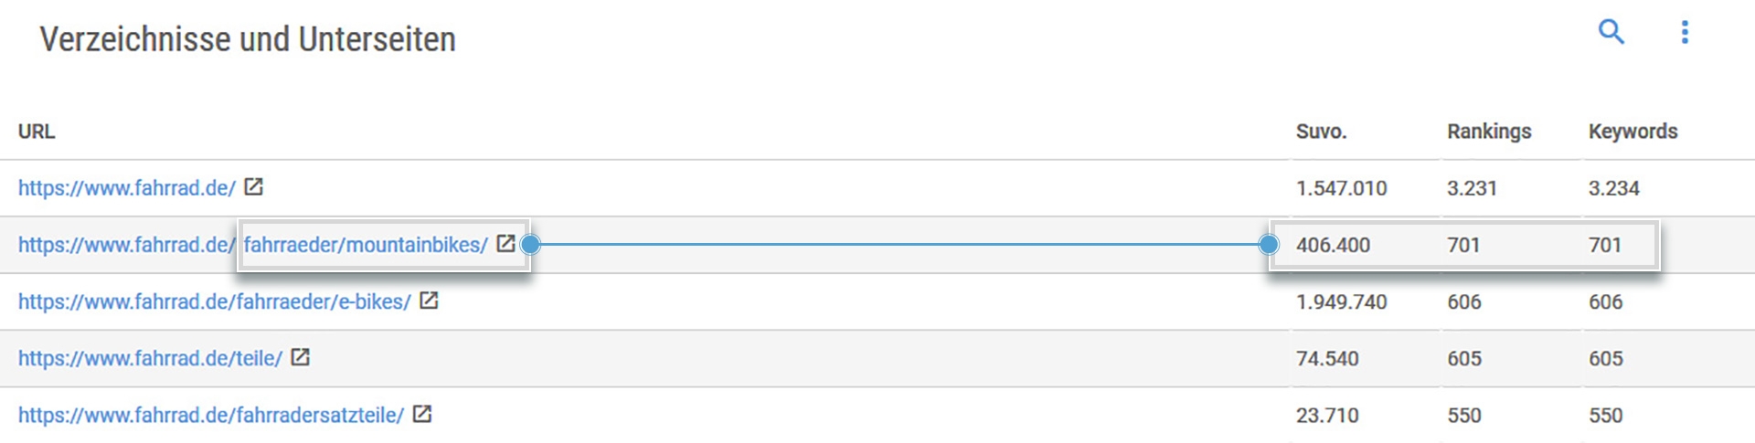Open external link icon for e-bikes URL
This screenshot has height=443, width=1755.
[x=429, y=301]
